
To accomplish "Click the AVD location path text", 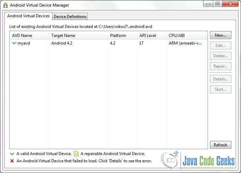I will (125, 27).
